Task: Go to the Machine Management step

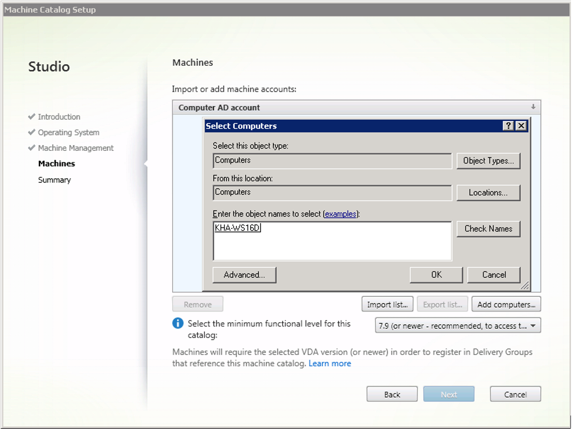Action: point(76,148)
